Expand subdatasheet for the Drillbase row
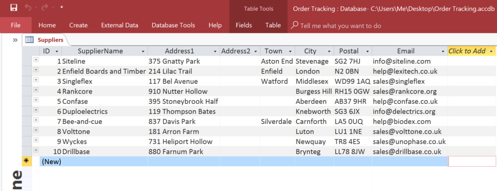Image resolution: width=497 pixels, height=191 pixels. pyautogui.click(x=36, y=150)
